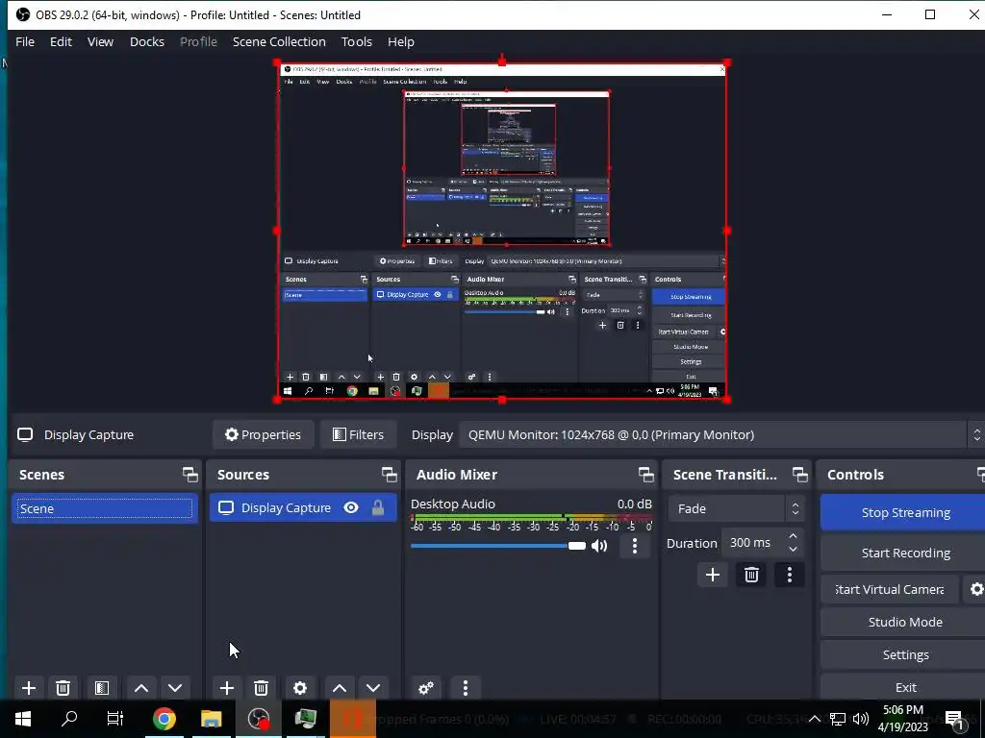Increase transition duration with up arrow
Image resolution: width=985 pixels, height=738 pixels.
[793, 536]
